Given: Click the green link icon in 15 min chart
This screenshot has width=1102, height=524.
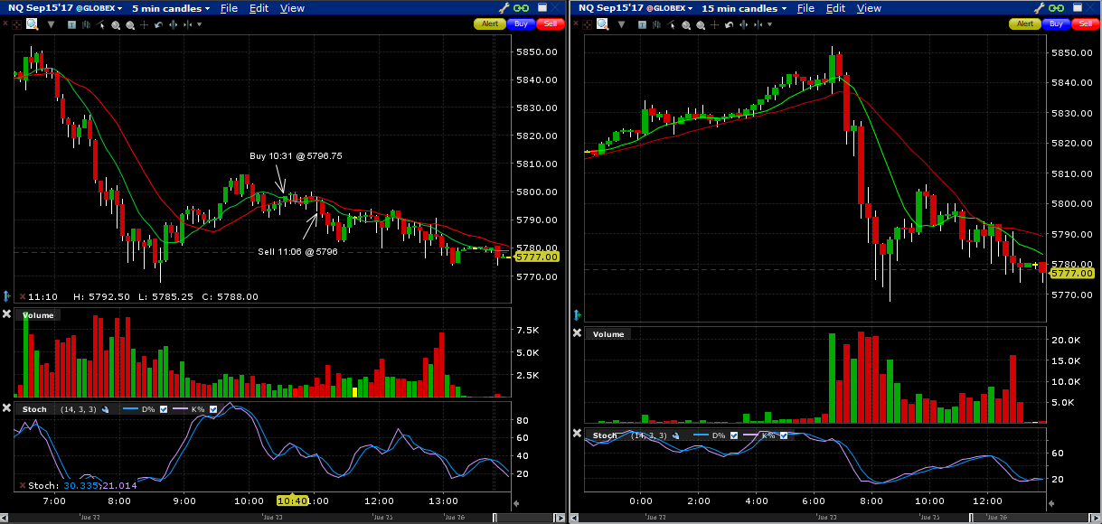Looking at the screenshot, I should [1056, 8].
